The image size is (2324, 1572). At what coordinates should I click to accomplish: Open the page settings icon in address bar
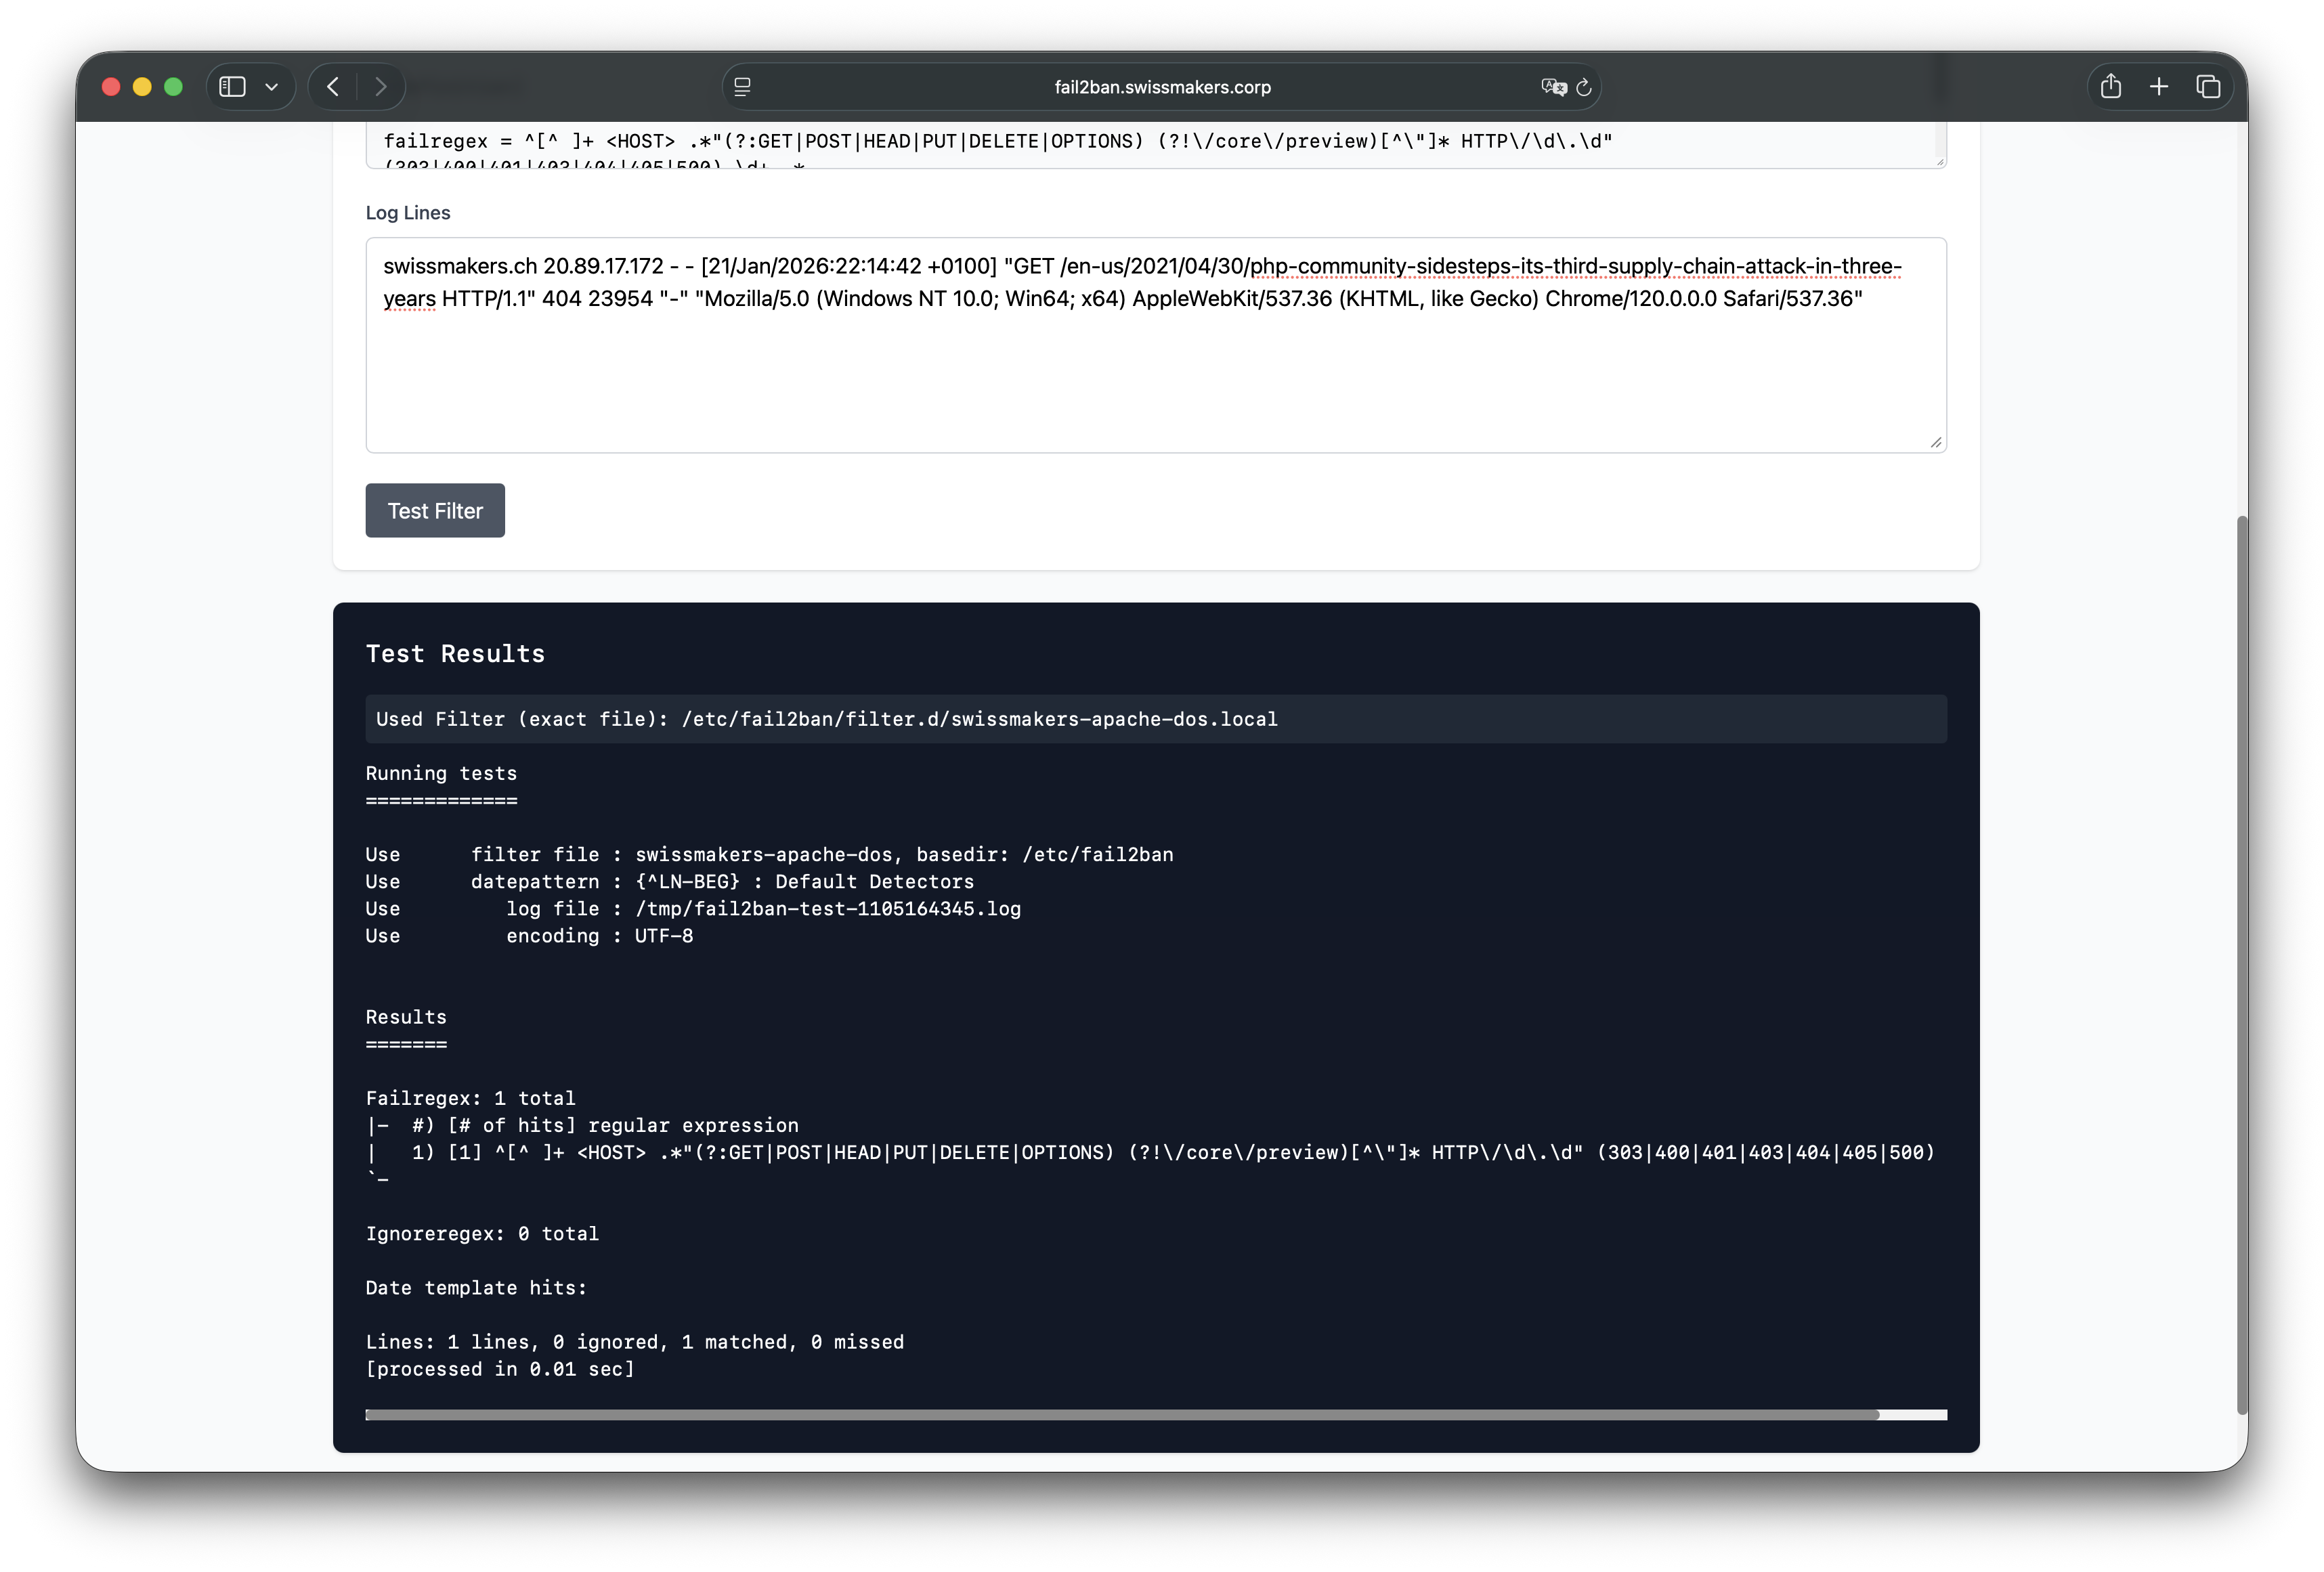pos(742,87)
